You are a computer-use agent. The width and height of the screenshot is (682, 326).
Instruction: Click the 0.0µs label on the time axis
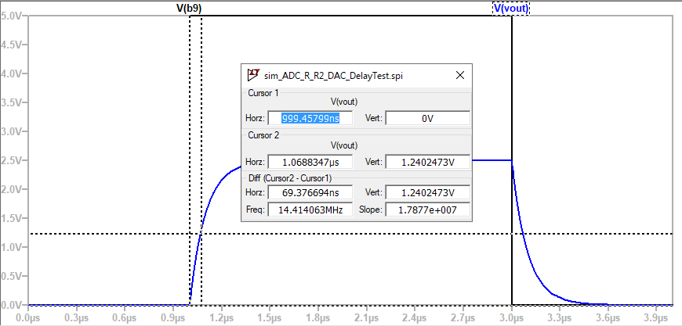(x=28, y=318)
